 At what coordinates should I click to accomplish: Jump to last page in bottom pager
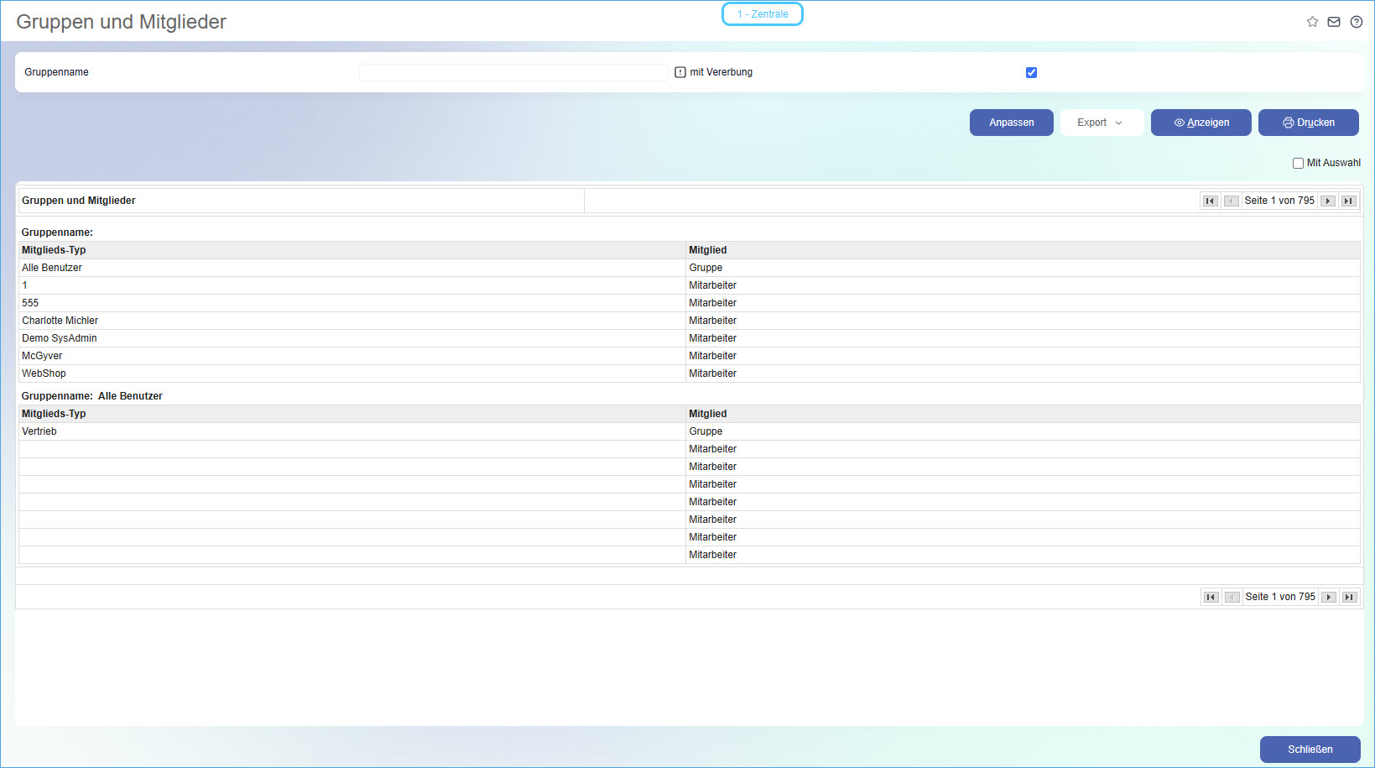[x=1349, y=597]
